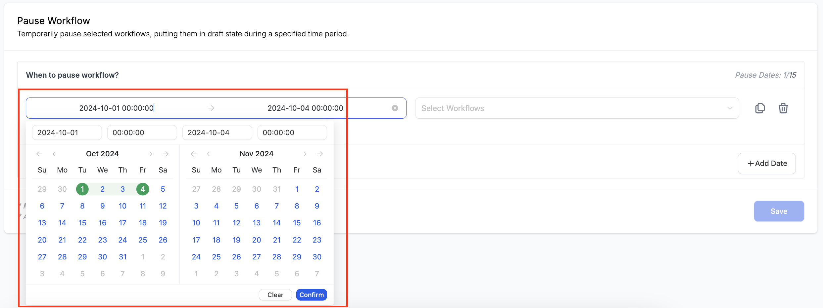Select November 22 in the calendar
This screenshot has width=823, height=308.
click(297, 240)
